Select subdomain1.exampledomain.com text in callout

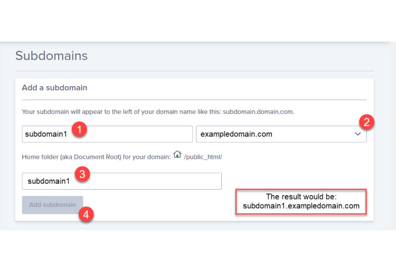point(301,206)
